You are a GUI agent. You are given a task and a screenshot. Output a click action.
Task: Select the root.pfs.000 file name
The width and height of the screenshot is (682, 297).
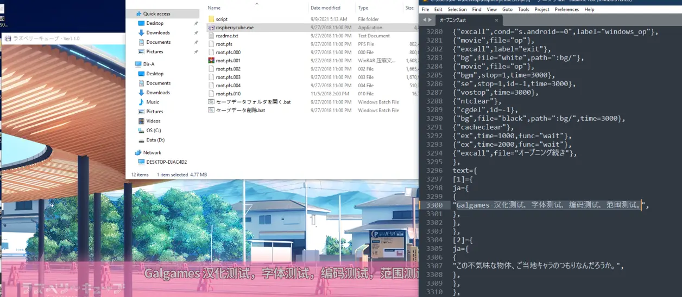228,53
